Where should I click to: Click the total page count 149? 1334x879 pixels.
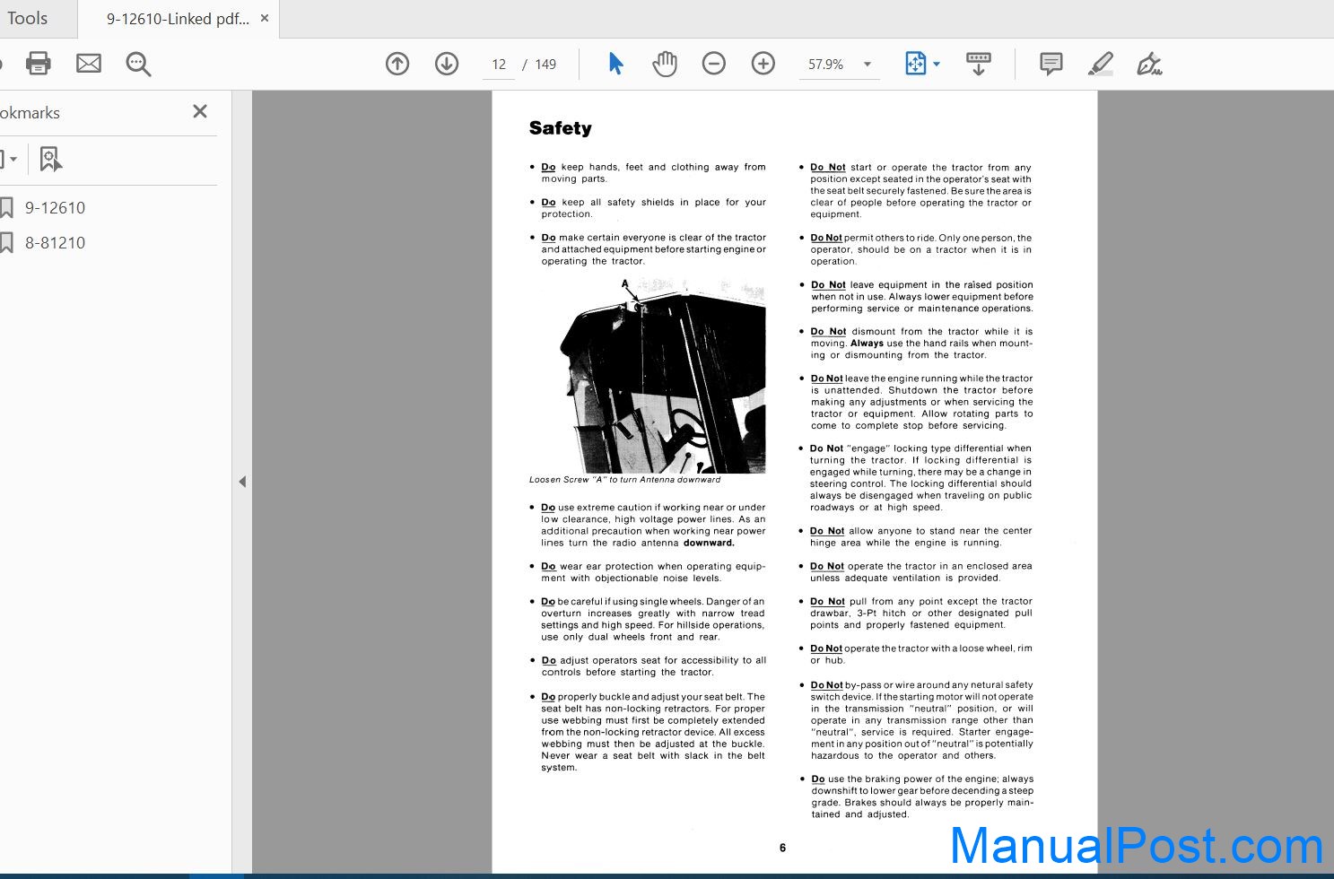[545, 65]
